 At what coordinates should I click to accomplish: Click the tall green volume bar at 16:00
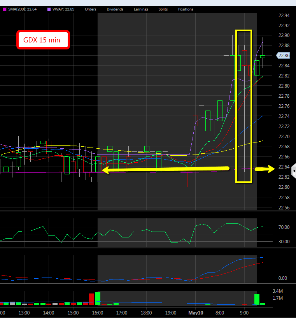[98, 299]
